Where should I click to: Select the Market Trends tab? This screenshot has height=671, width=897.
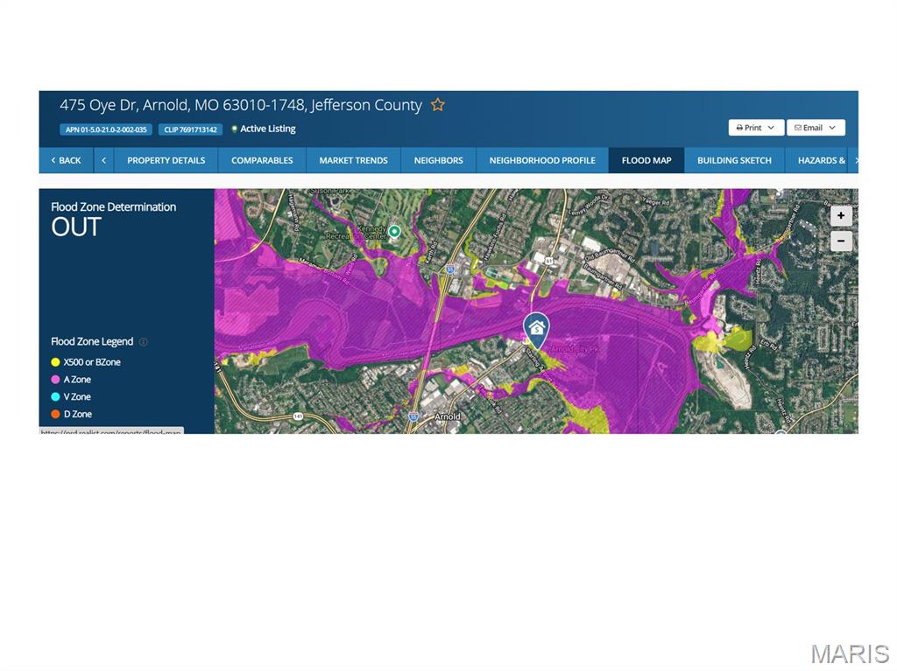[353, 160]
